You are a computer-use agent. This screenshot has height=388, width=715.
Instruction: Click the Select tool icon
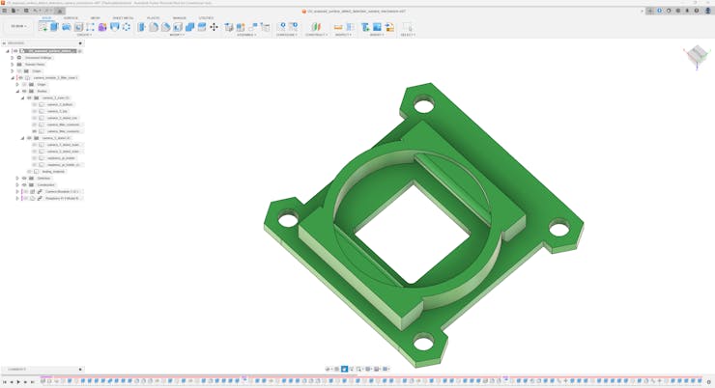(x=407, y=27)
